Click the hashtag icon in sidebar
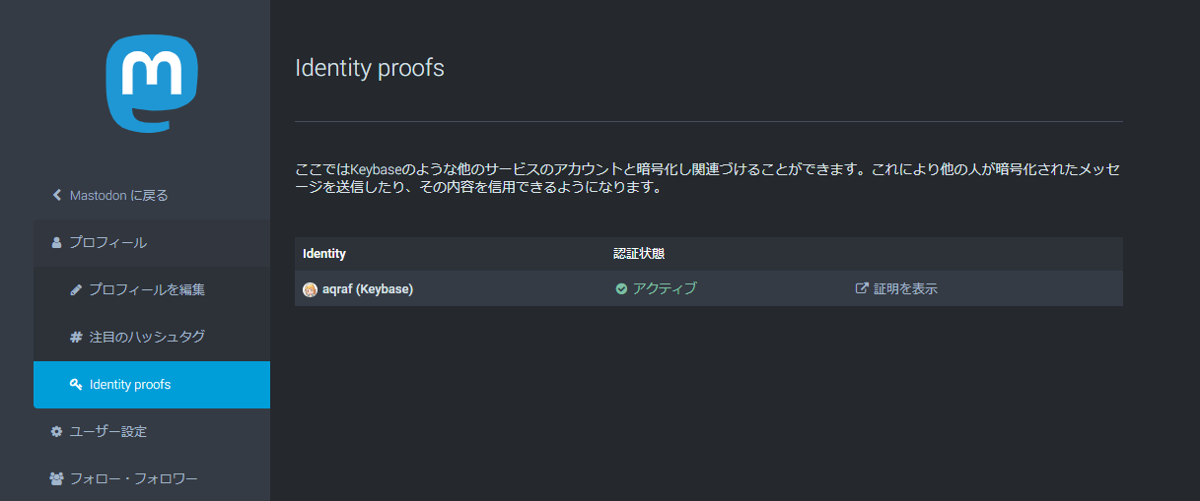Screen dimensions: 1200x501 coord(76,337)
